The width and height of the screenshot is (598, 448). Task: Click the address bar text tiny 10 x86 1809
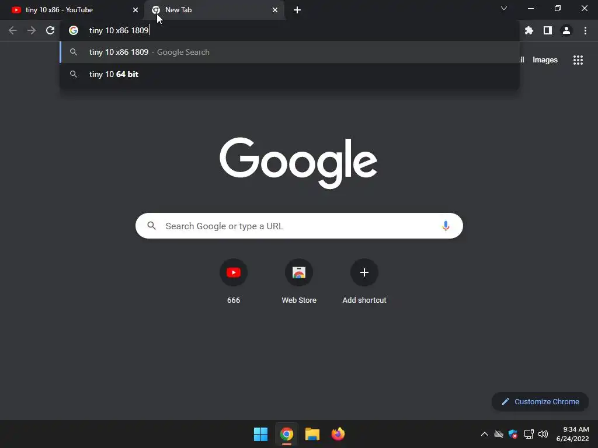pos(119,30)
